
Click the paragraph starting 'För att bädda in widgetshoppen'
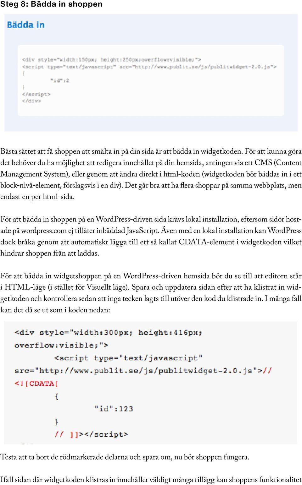click(x=151, y=293)
